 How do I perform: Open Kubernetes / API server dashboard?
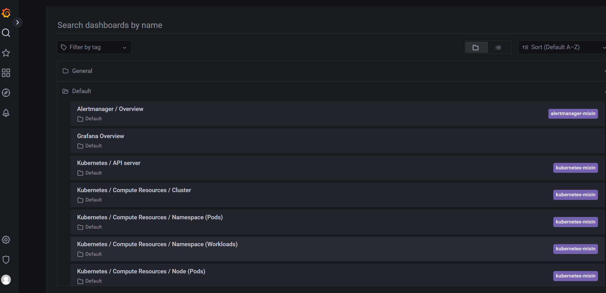tap(108, 163)
